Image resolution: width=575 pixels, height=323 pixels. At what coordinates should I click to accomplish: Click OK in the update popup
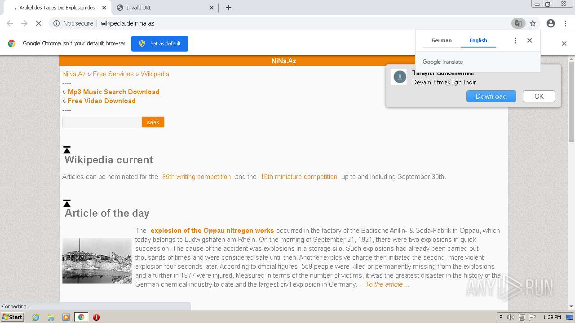[539, 96]
